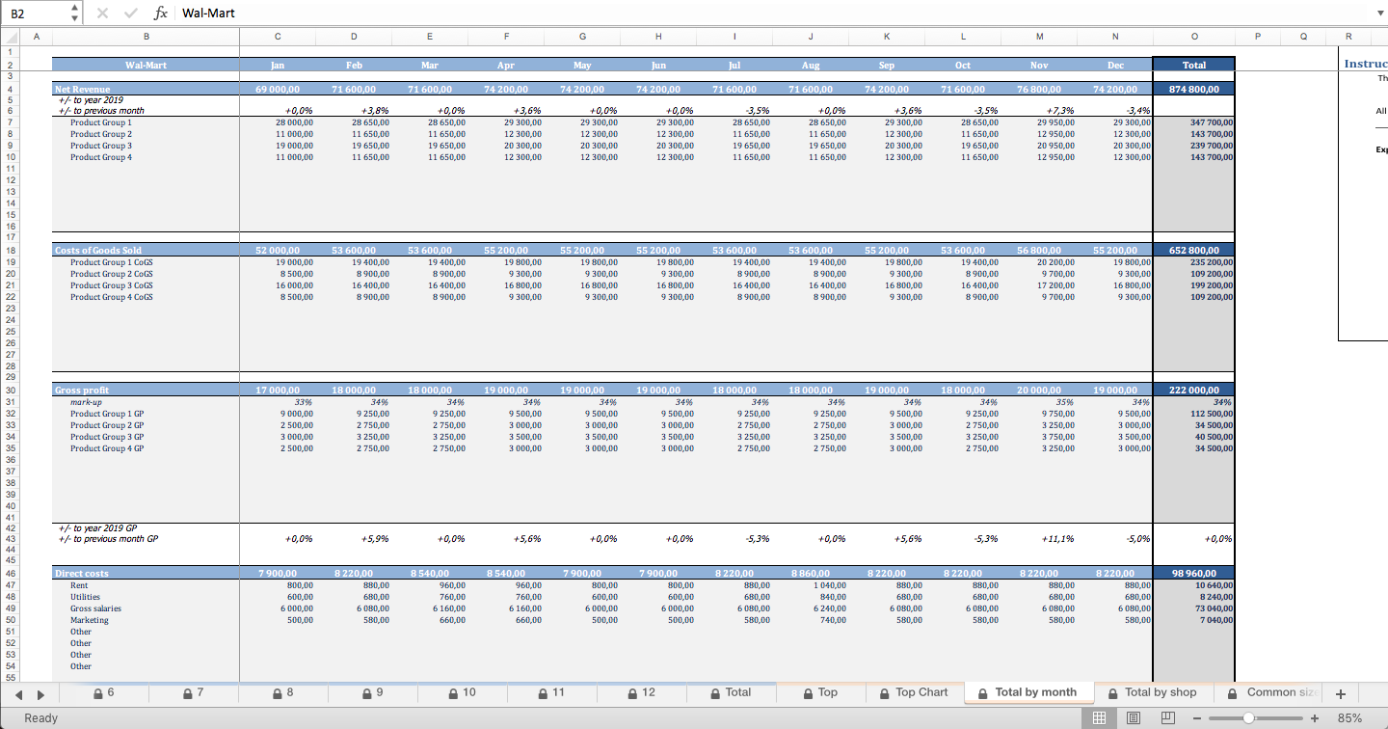Viewport: 1388px width, 729px height.
Task: Open the sheet tab named 10
Action: tap(462, 692)
